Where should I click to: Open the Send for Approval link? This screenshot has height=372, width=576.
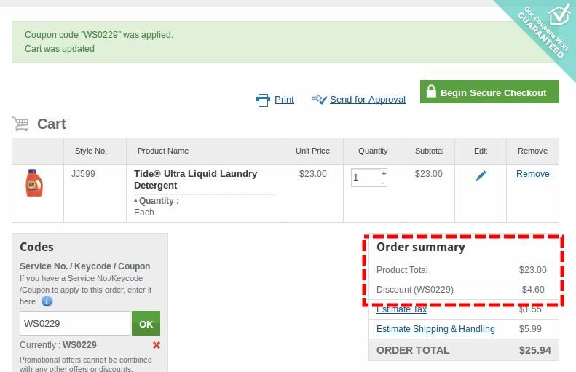tap(367, 100)
